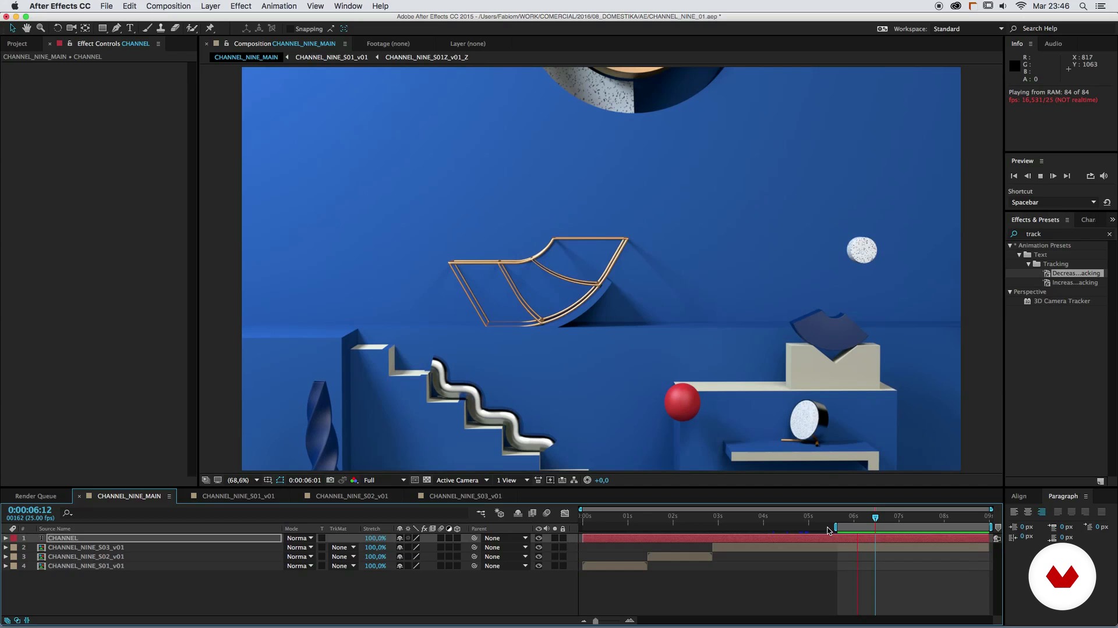Click the Composition Flowchart icon in viewer
1118x628 pixels.
click(x=574, y=480)
